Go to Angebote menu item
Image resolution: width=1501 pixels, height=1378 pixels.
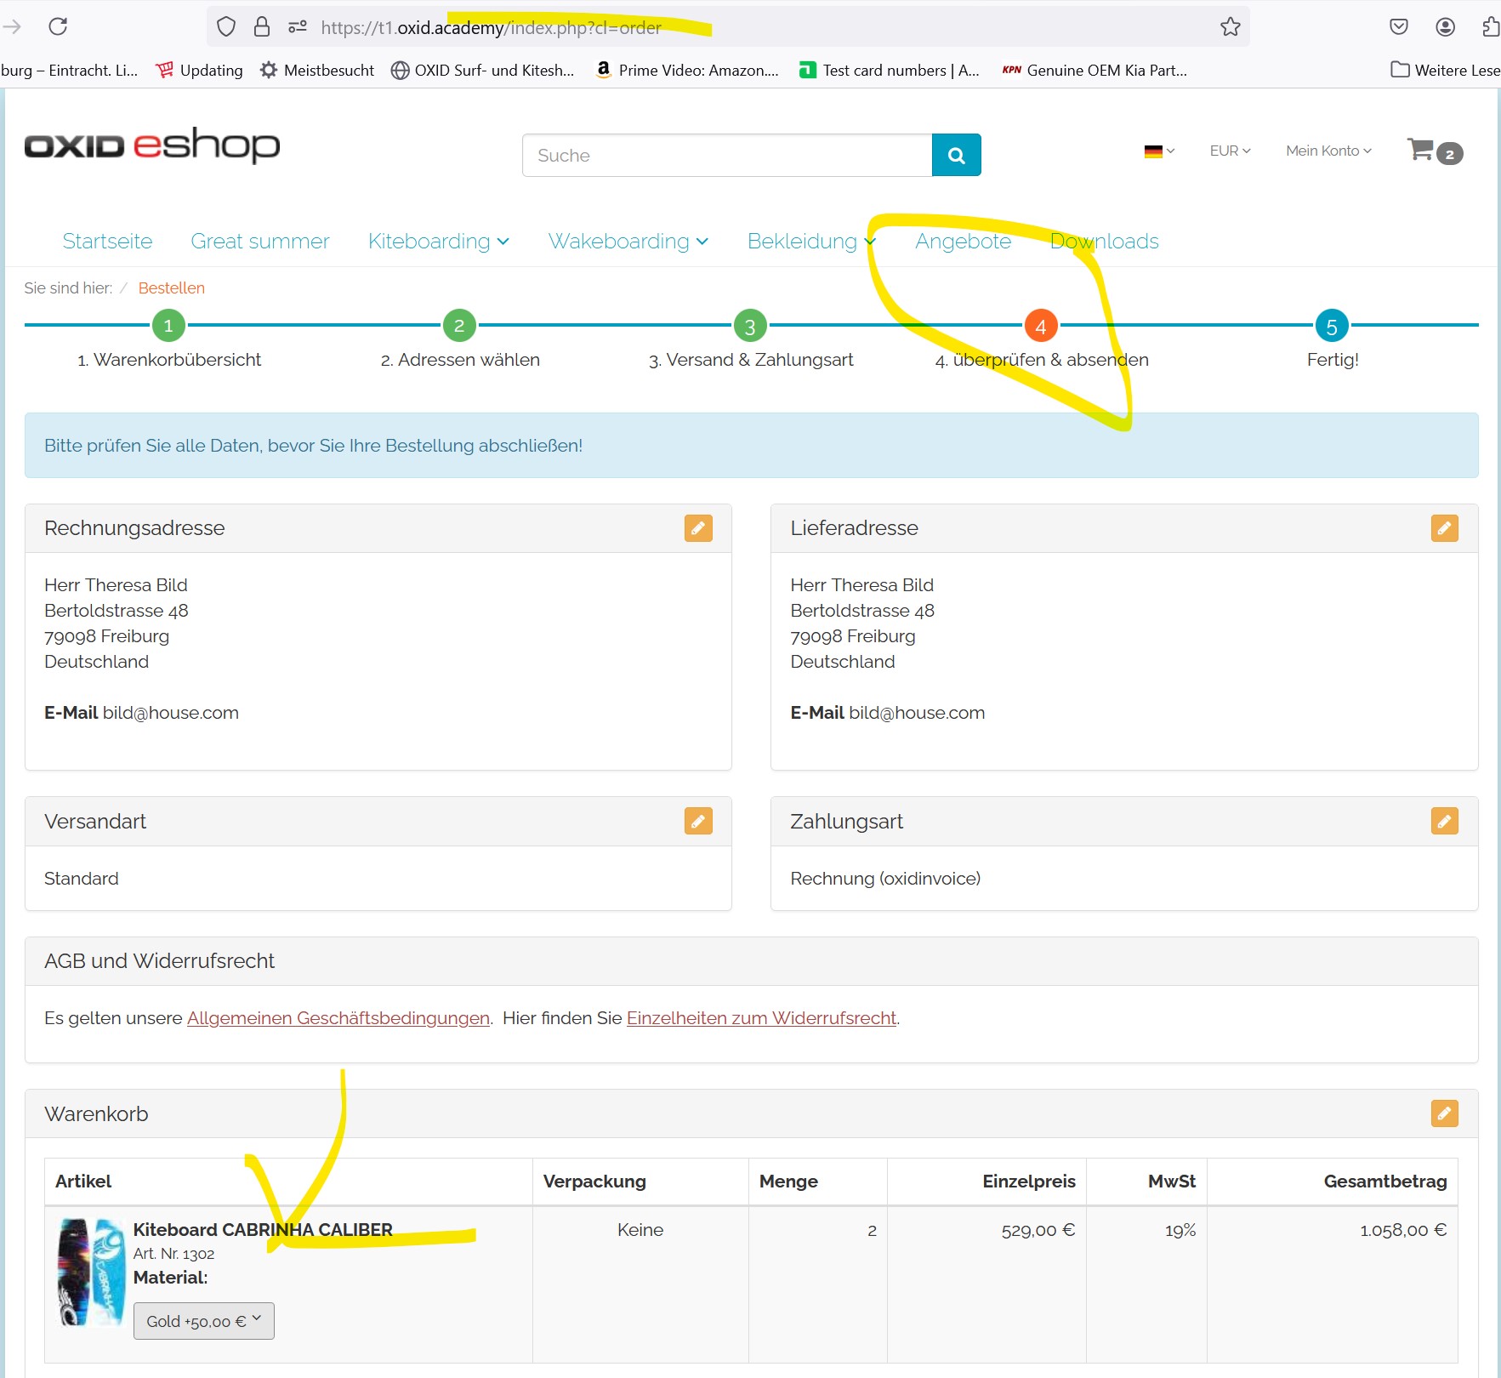pyautogui.click(x=963, y=242)
